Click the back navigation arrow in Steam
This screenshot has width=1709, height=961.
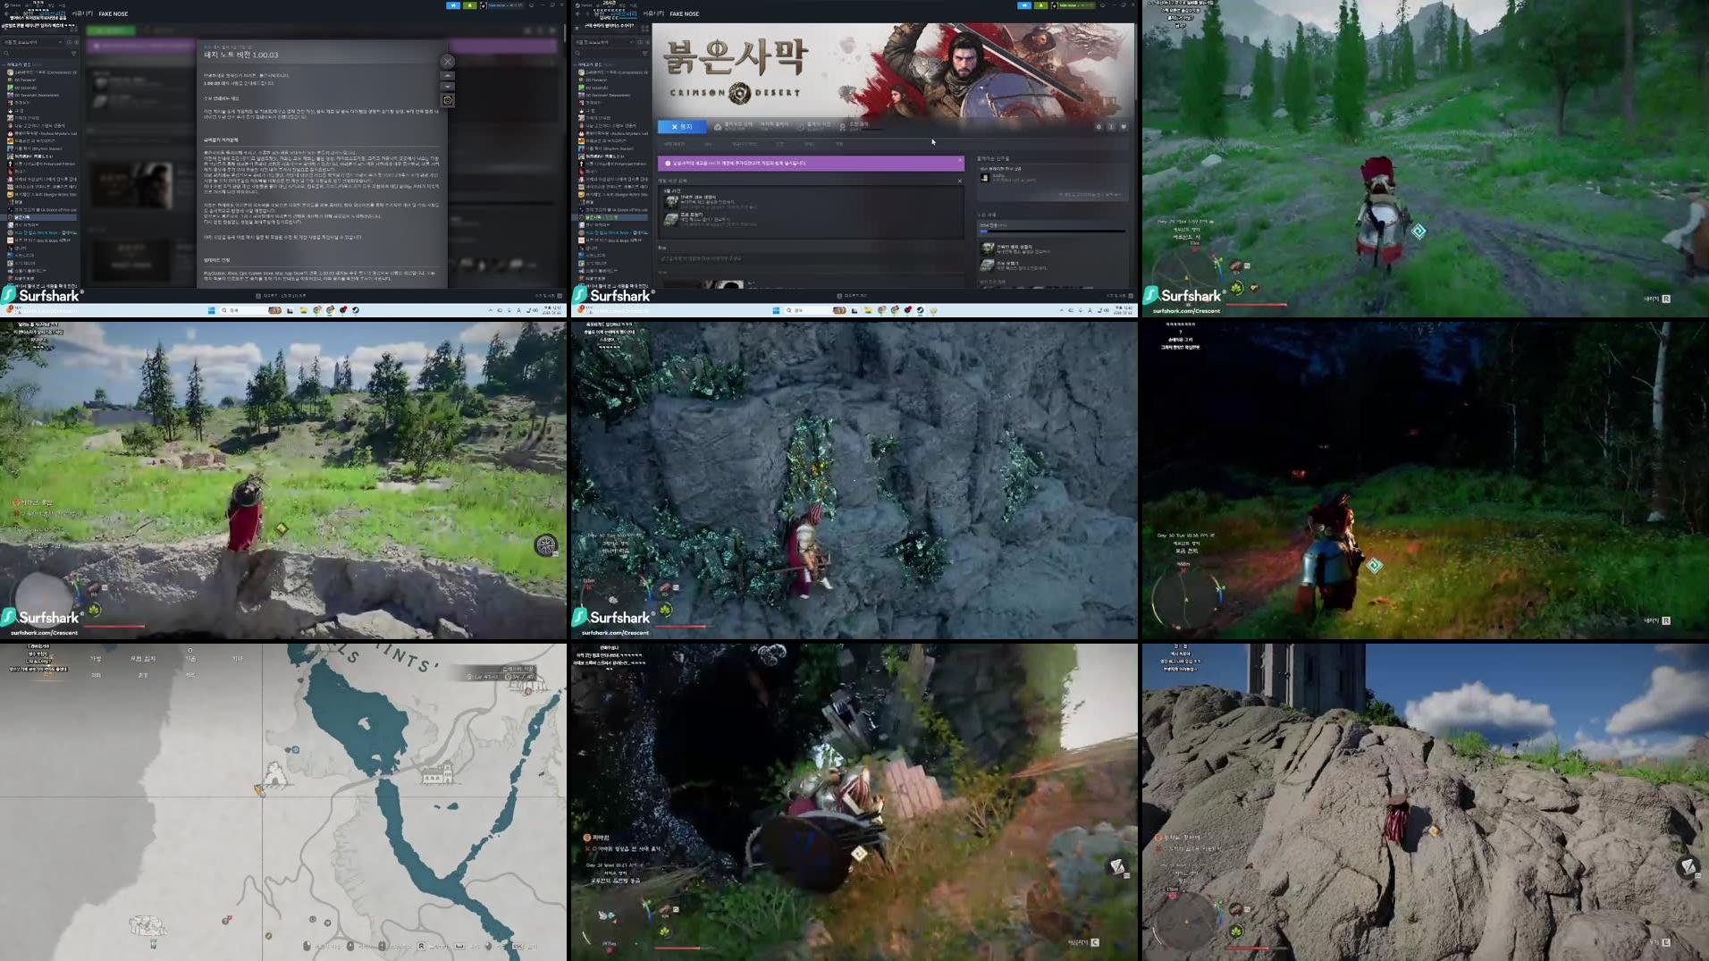(x=576, y=13)
